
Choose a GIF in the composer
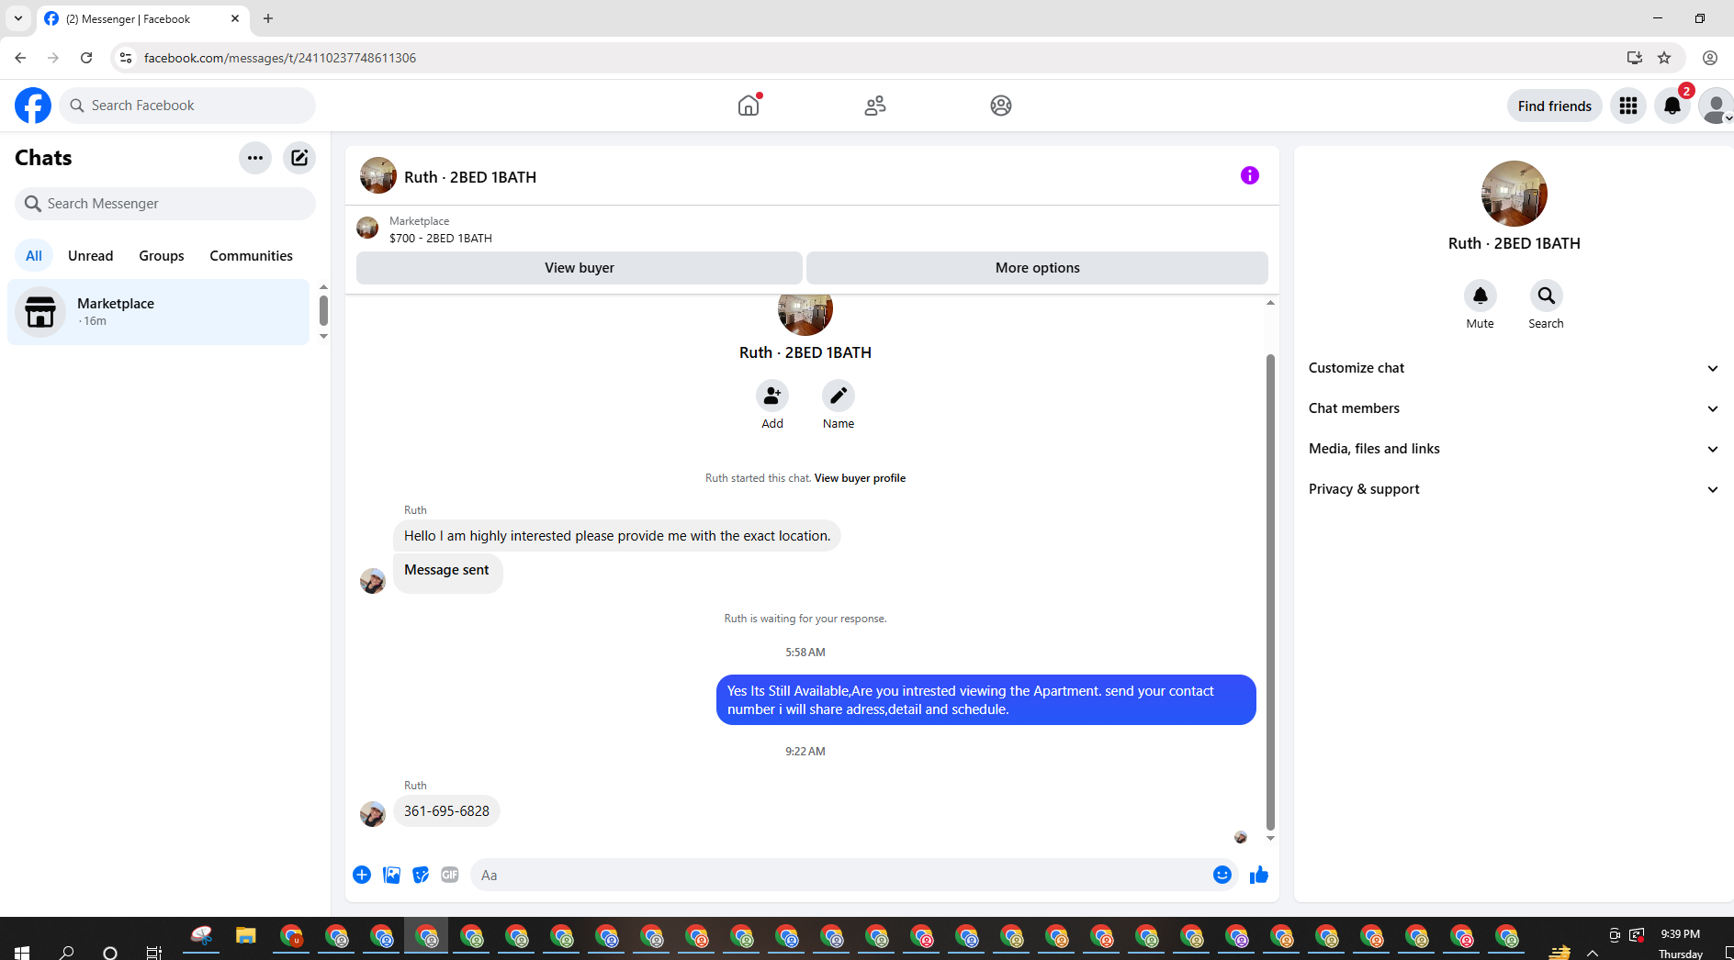coord(450,875)
